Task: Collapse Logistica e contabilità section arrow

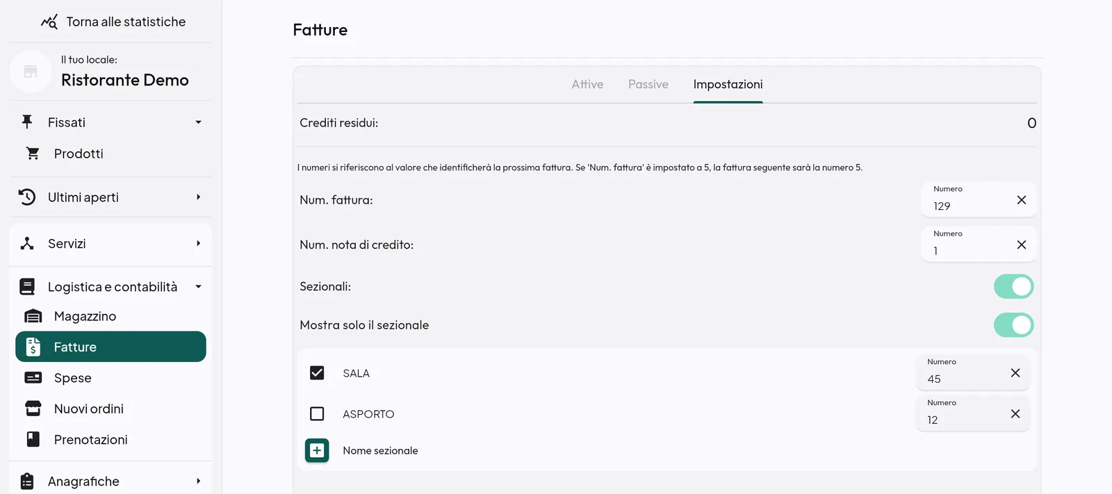Action: tap(198, 287)
